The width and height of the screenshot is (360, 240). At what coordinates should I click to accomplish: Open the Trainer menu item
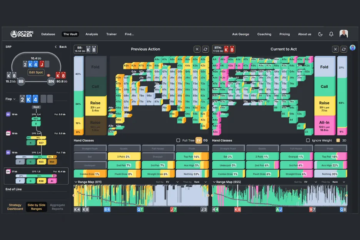111,34
